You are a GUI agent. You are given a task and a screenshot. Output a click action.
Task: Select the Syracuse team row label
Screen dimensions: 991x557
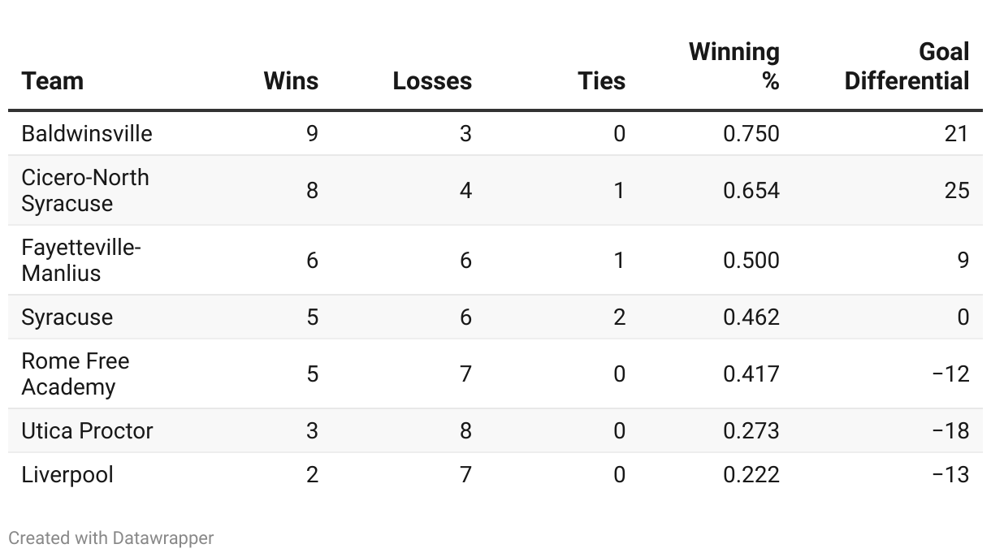coord(67,317)
